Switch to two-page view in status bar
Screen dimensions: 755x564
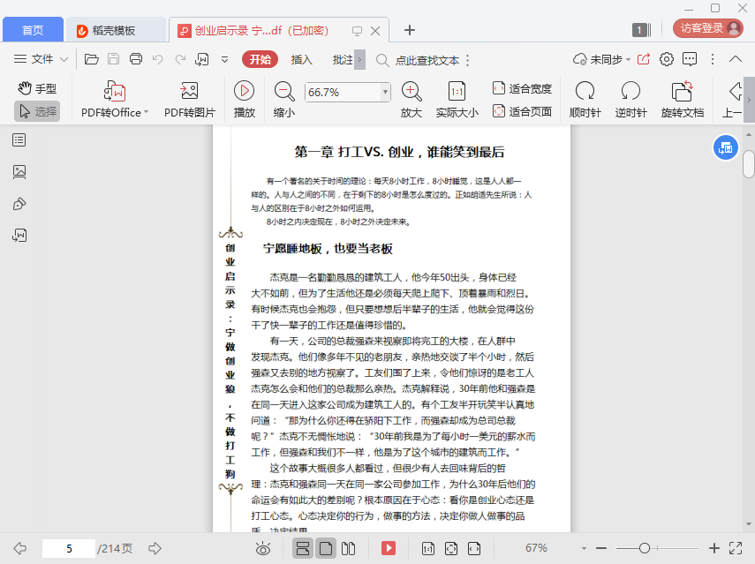tap(348, 548)
